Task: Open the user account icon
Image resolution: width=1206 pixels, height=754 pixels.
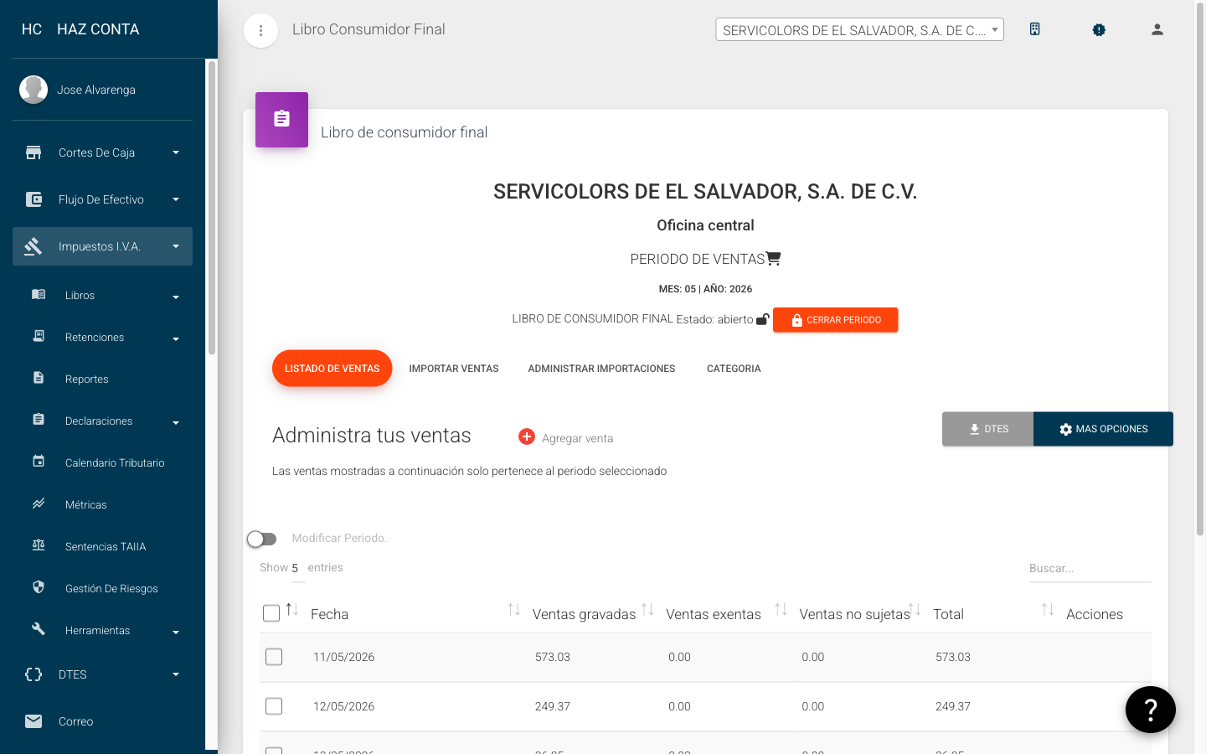Action: [x=1157, y=29]
